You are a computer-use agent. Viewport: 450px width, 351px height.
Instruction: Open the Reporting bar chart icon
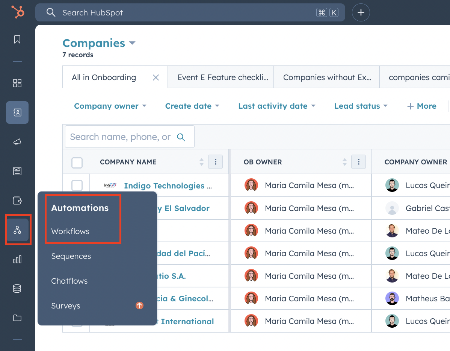tap(17, 259)
